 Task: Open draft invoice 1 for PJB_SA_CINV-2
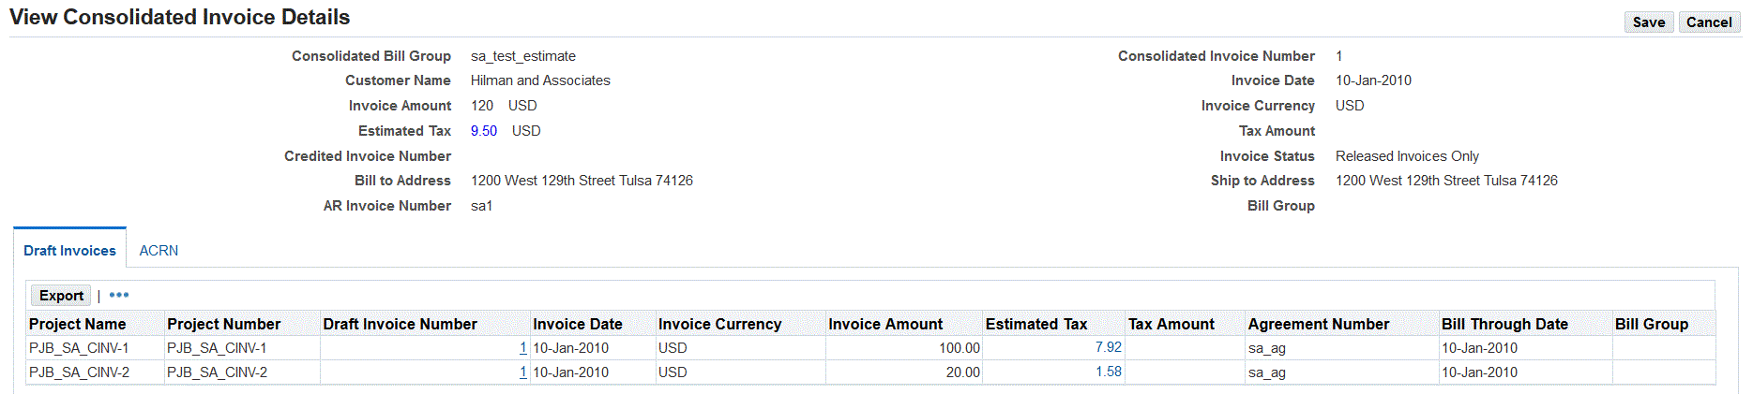522,372
